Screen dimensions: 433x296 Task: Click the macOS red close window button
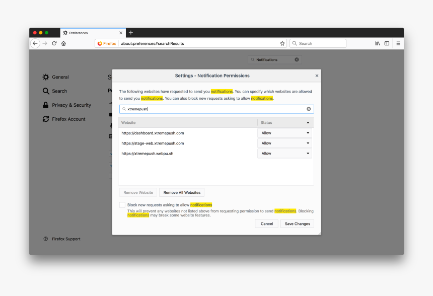[x=35, y=33]
